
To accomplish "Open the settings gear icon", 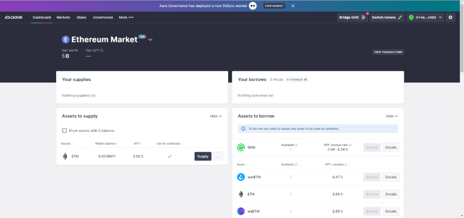I will coord(451,17).
